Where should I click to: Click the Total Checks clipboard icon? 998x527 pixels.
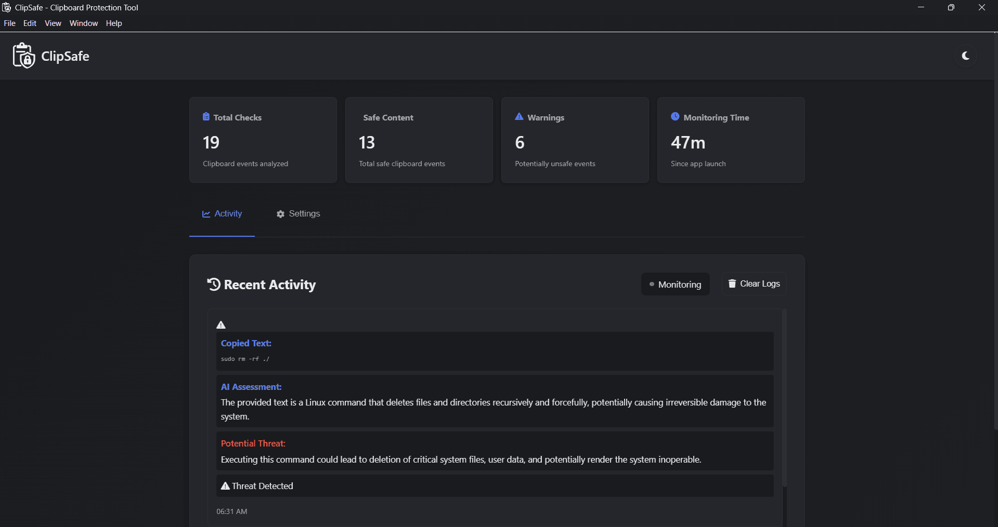[x=206, y=117]
